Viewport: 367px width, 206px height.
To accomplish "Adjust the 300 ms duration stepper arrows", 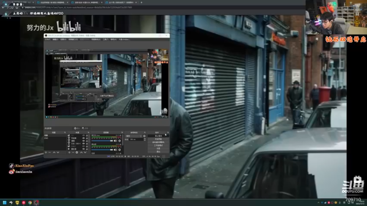I will 145,139.
